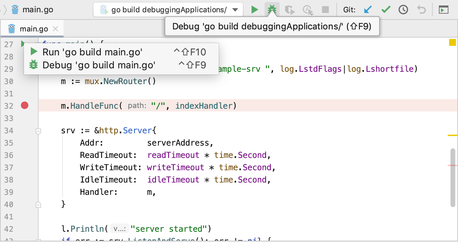Revert changes with rollback arrow
Viewport: 458px width, 242px height.
tap(421, 10)
